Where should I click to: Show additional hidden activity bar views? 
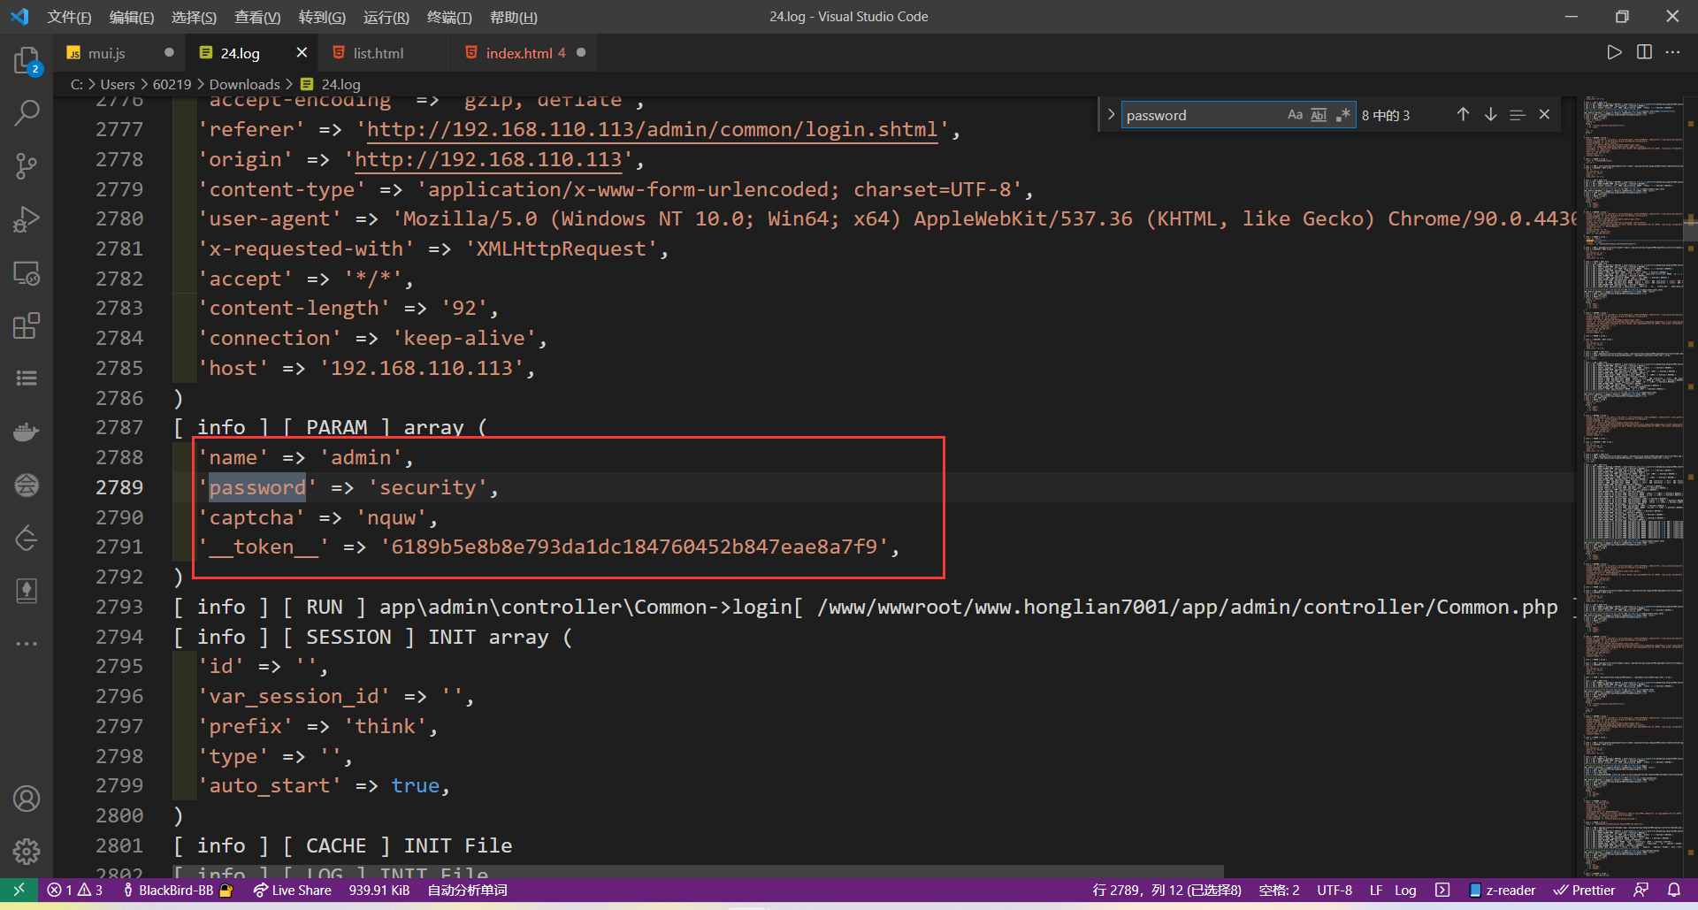(27, 644)
